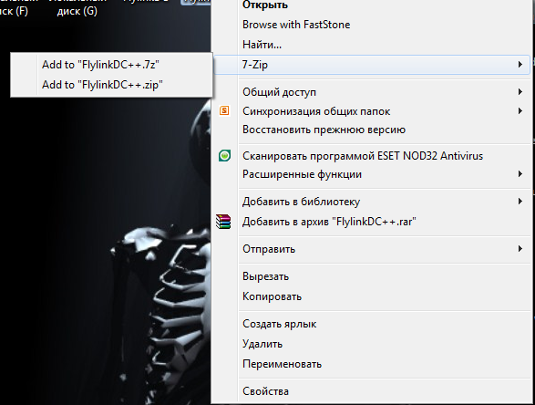Viewport: 535px width, 405px height.
Task: Expand the Общий доступ submenu arrow
Action: (520, 92)
